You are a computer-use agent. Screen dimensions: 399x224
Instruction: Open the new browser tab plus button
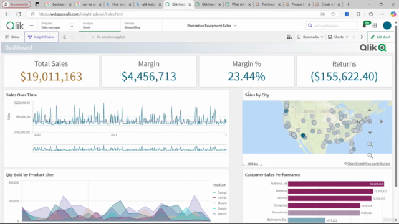[x=349, y=4]
